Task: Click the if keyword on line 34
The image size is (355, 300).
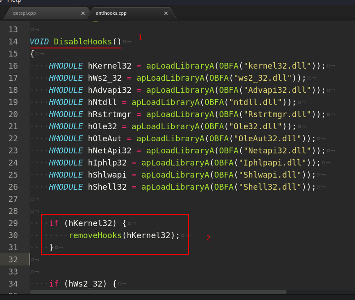Action: tap(54, 284)
